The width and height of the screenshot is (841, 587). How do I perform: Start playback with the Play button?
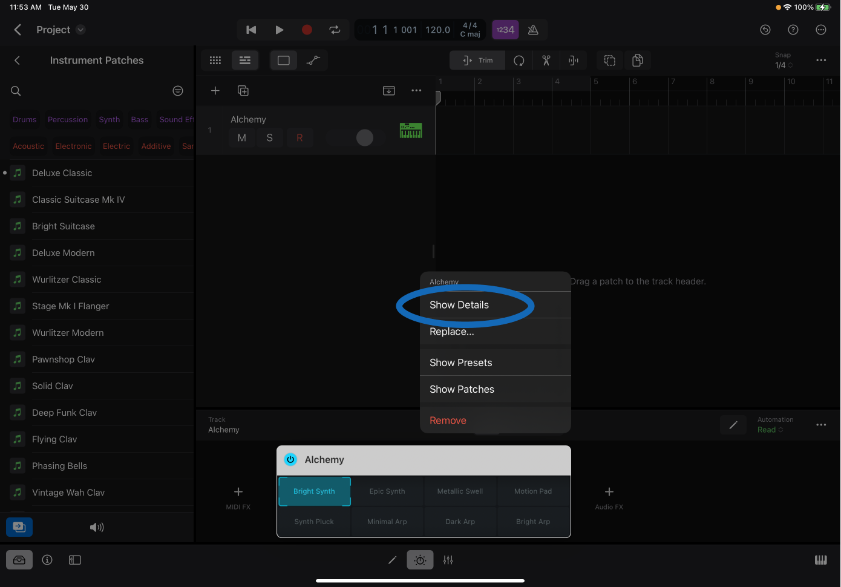pos(279,30)
